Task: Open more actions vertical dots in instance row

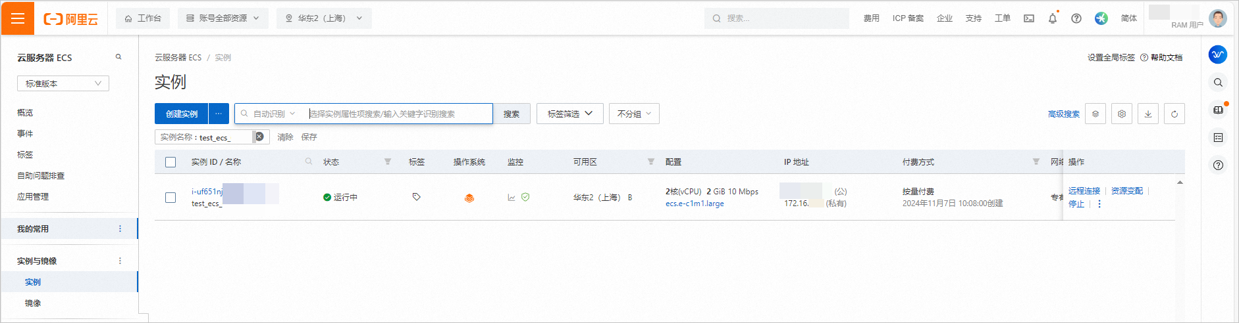Action: 1099,204
